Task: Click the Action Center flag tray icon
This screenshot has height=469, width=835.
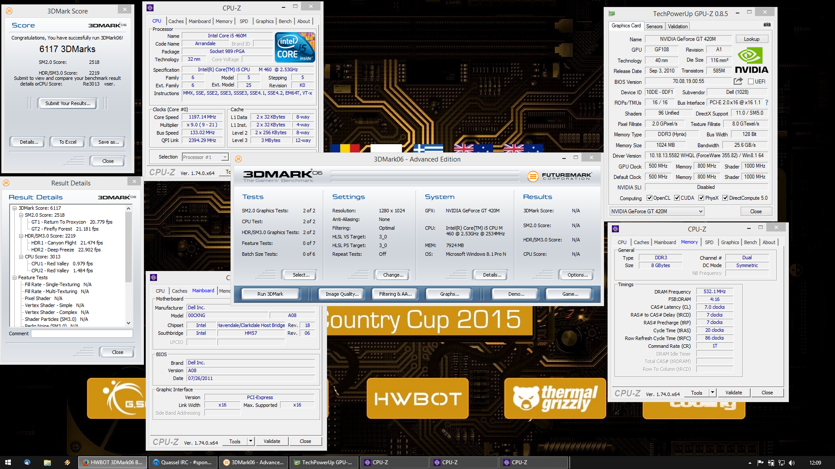Action: coord(761,463)
